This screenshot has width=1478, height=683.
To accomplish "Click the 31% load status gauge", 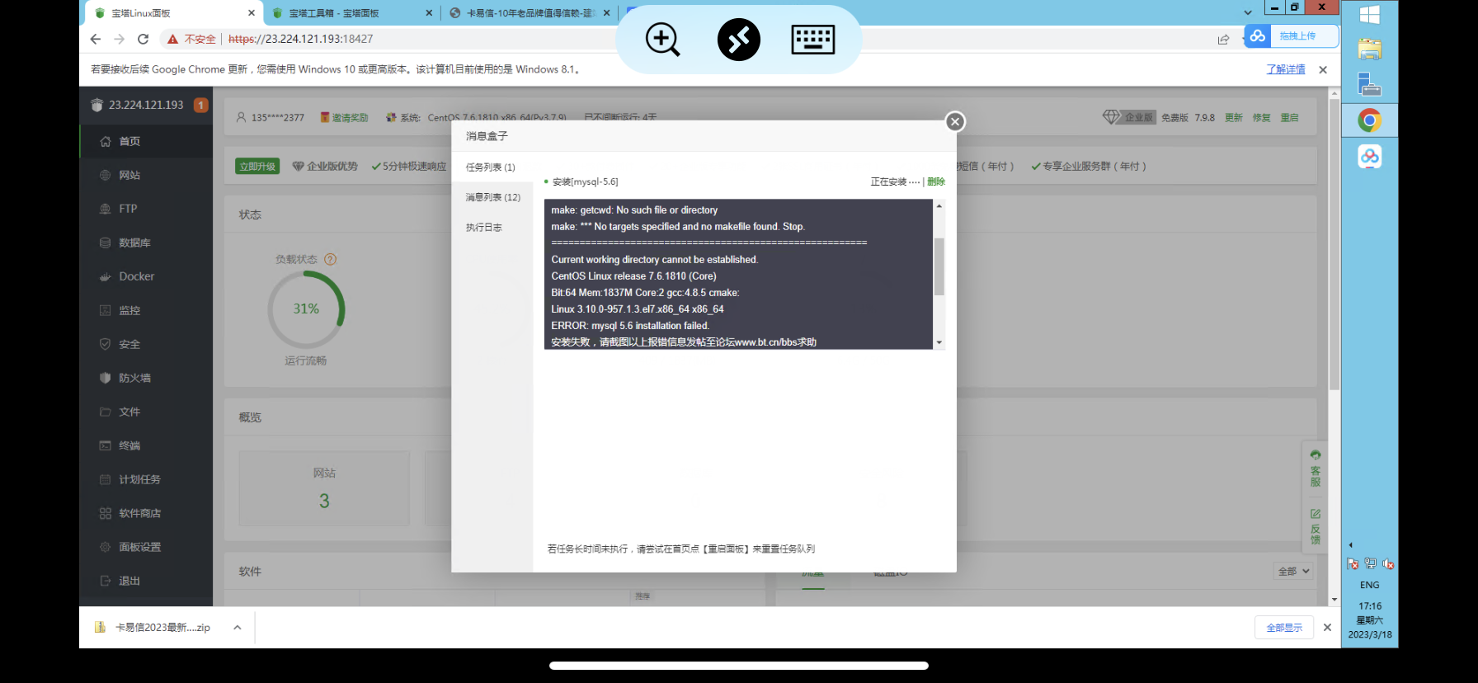I will [x=306, y=309].
